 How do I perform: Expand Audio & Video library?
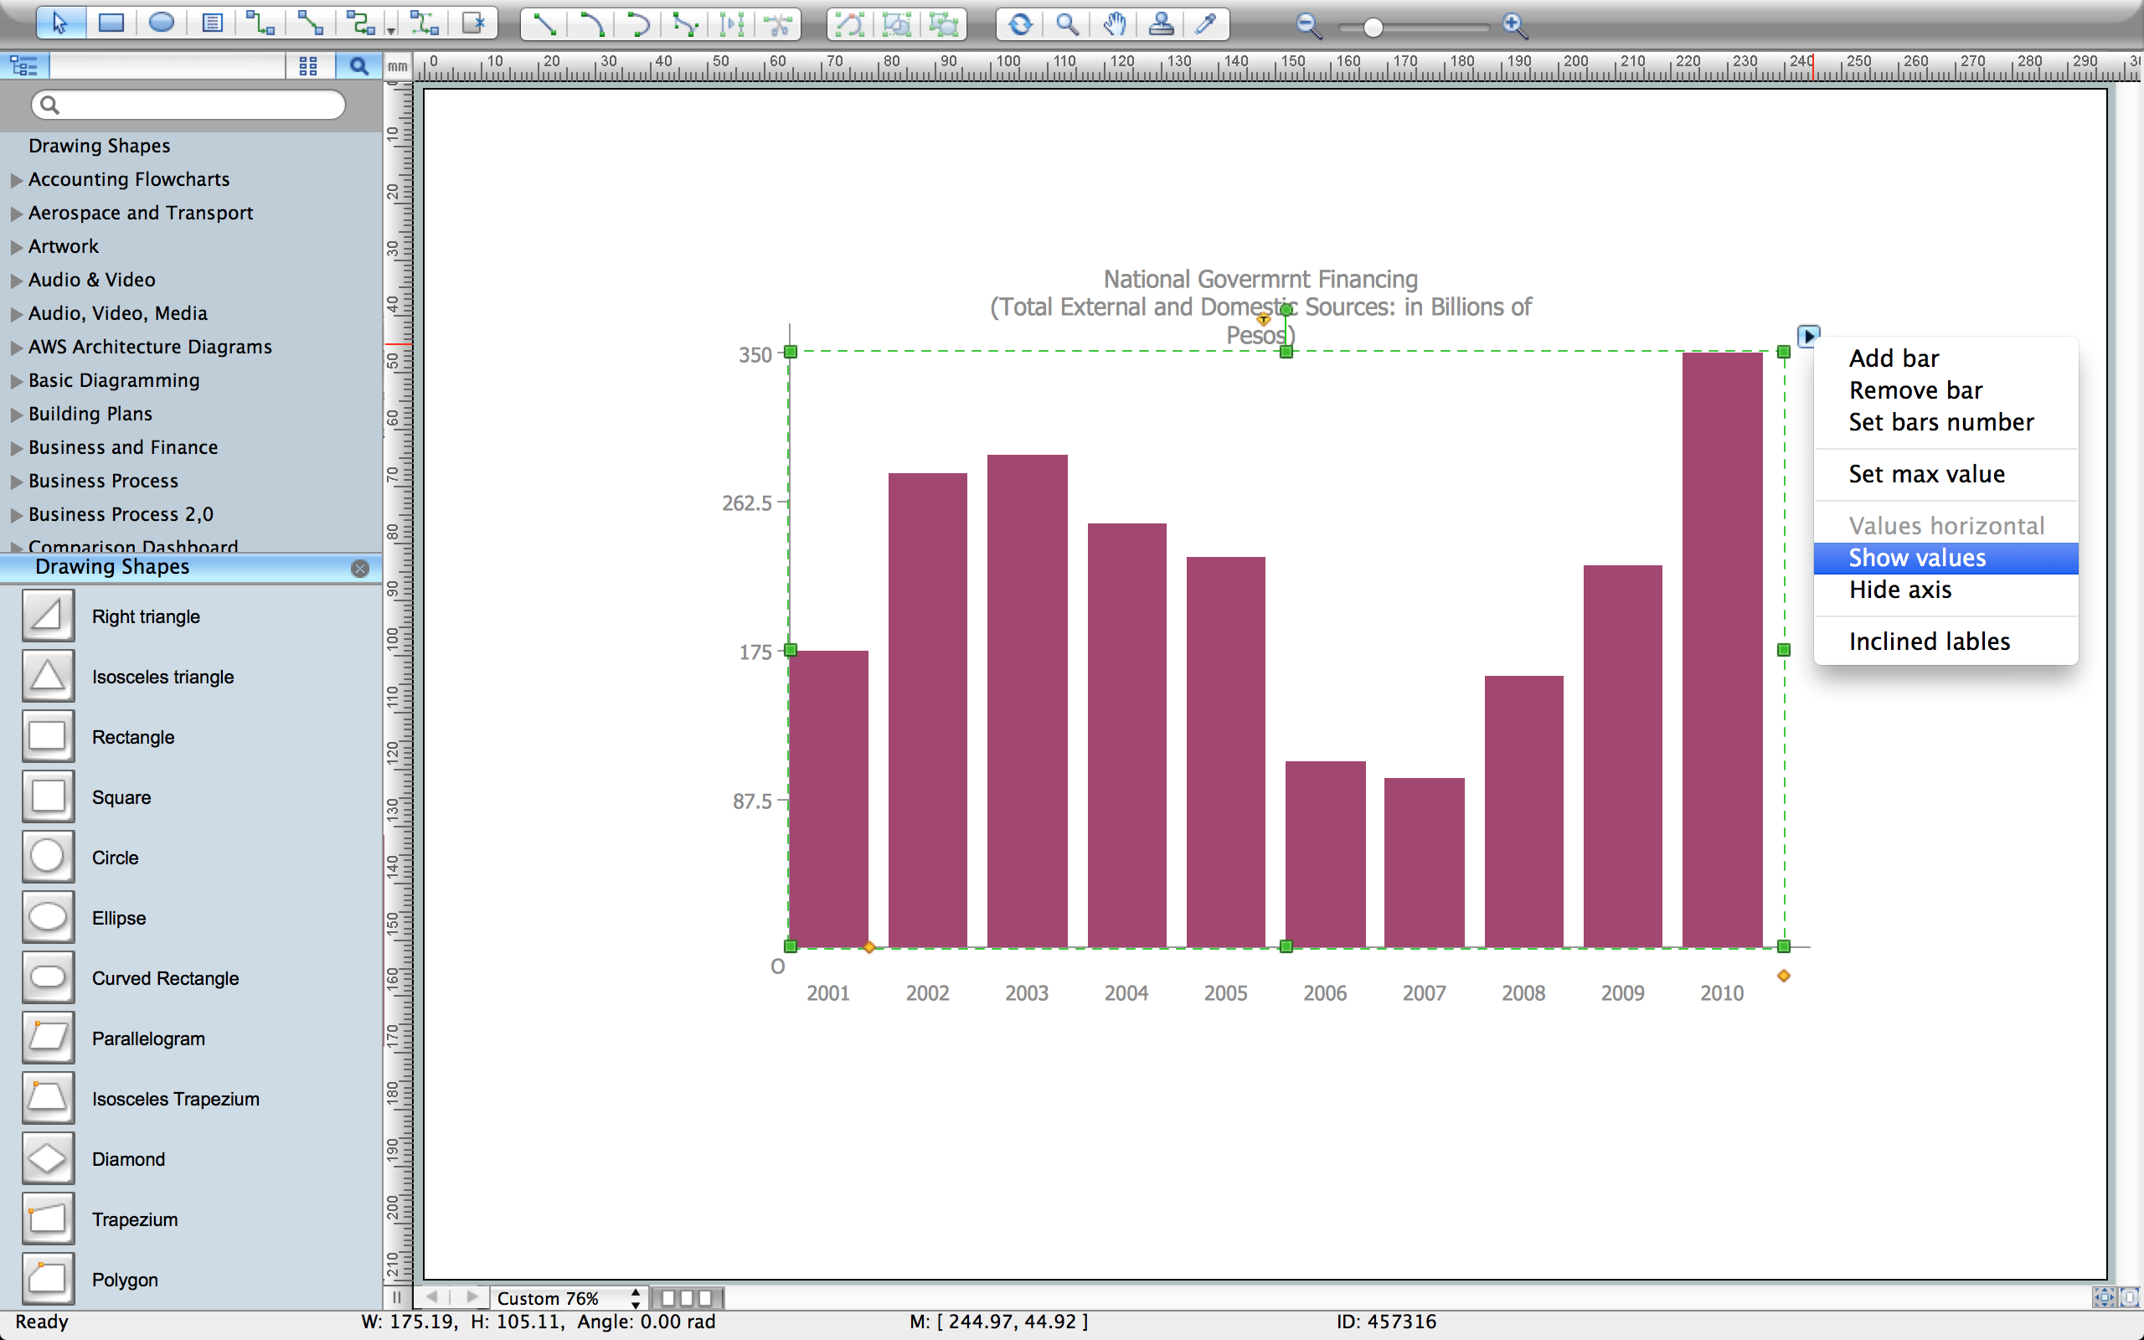click(x=17, y=281)
